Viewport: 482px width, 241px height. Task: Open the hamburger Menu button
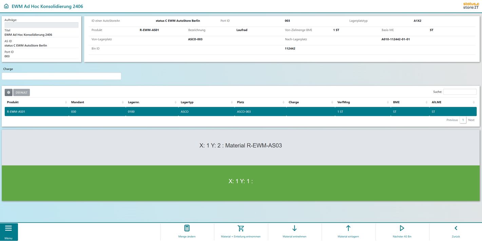click(x=9, y=232)
